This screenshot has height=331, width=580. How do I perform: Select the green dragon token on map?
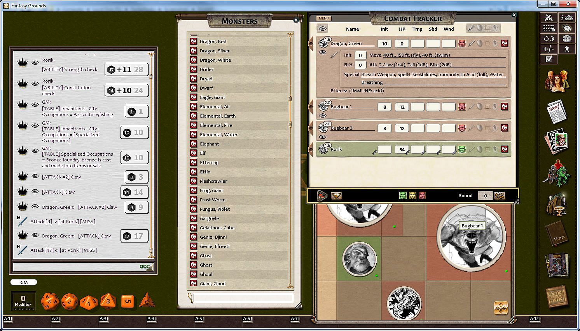(x=404, y=303)
